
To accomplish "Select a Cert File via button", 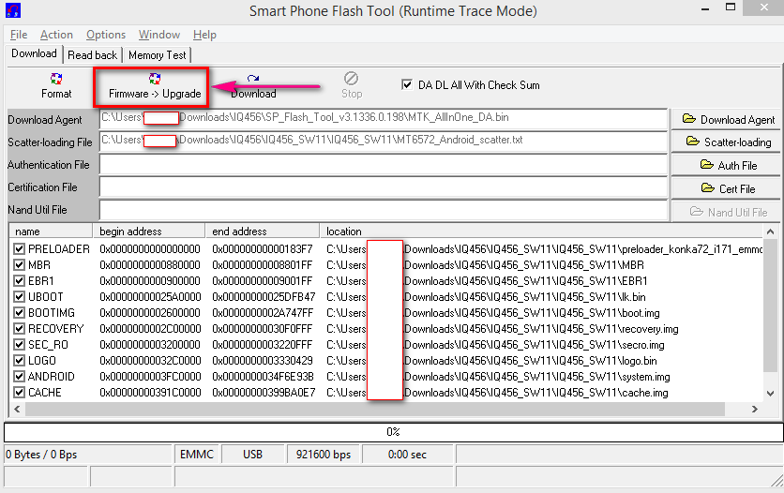I will 728,188.
